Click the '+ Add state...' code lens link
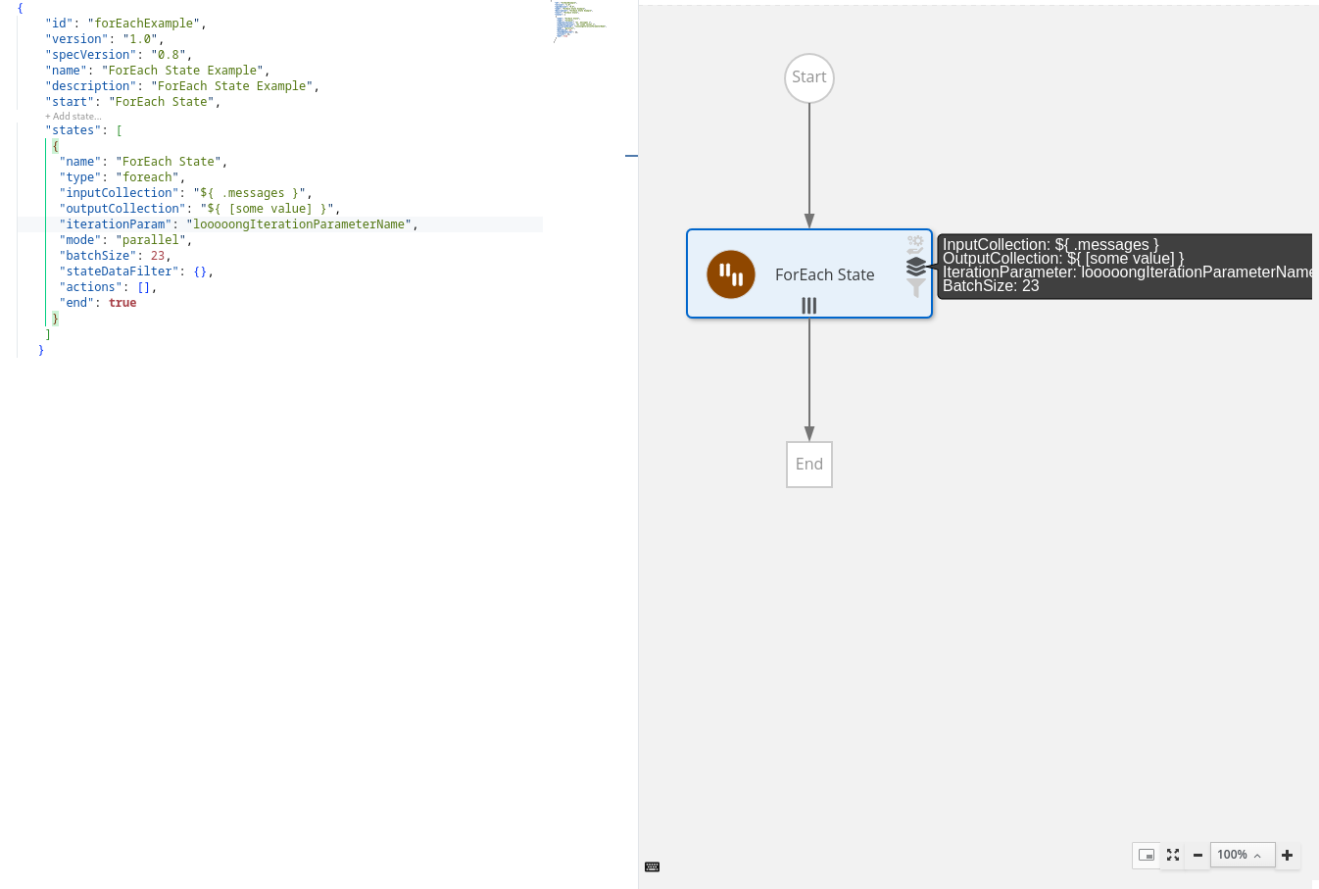 (73, 117)
